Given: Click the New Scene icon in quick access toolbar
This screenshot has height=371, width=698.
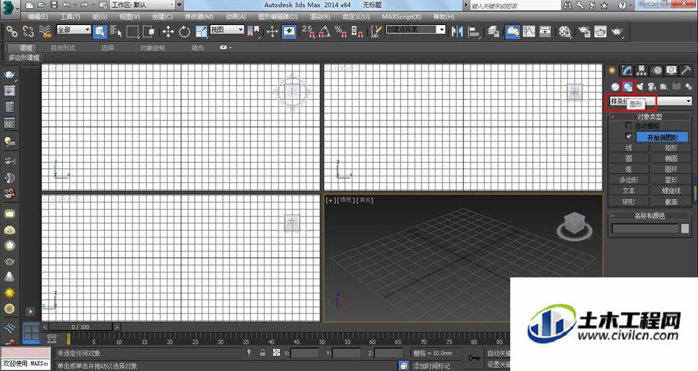Looking at the screenshot, I should [29, 6].
